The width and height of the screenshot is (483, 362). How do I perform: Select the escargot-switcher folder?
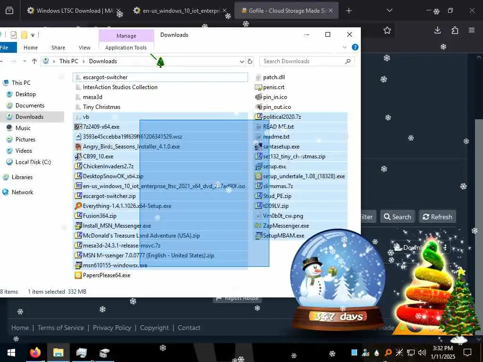(160, 77)
